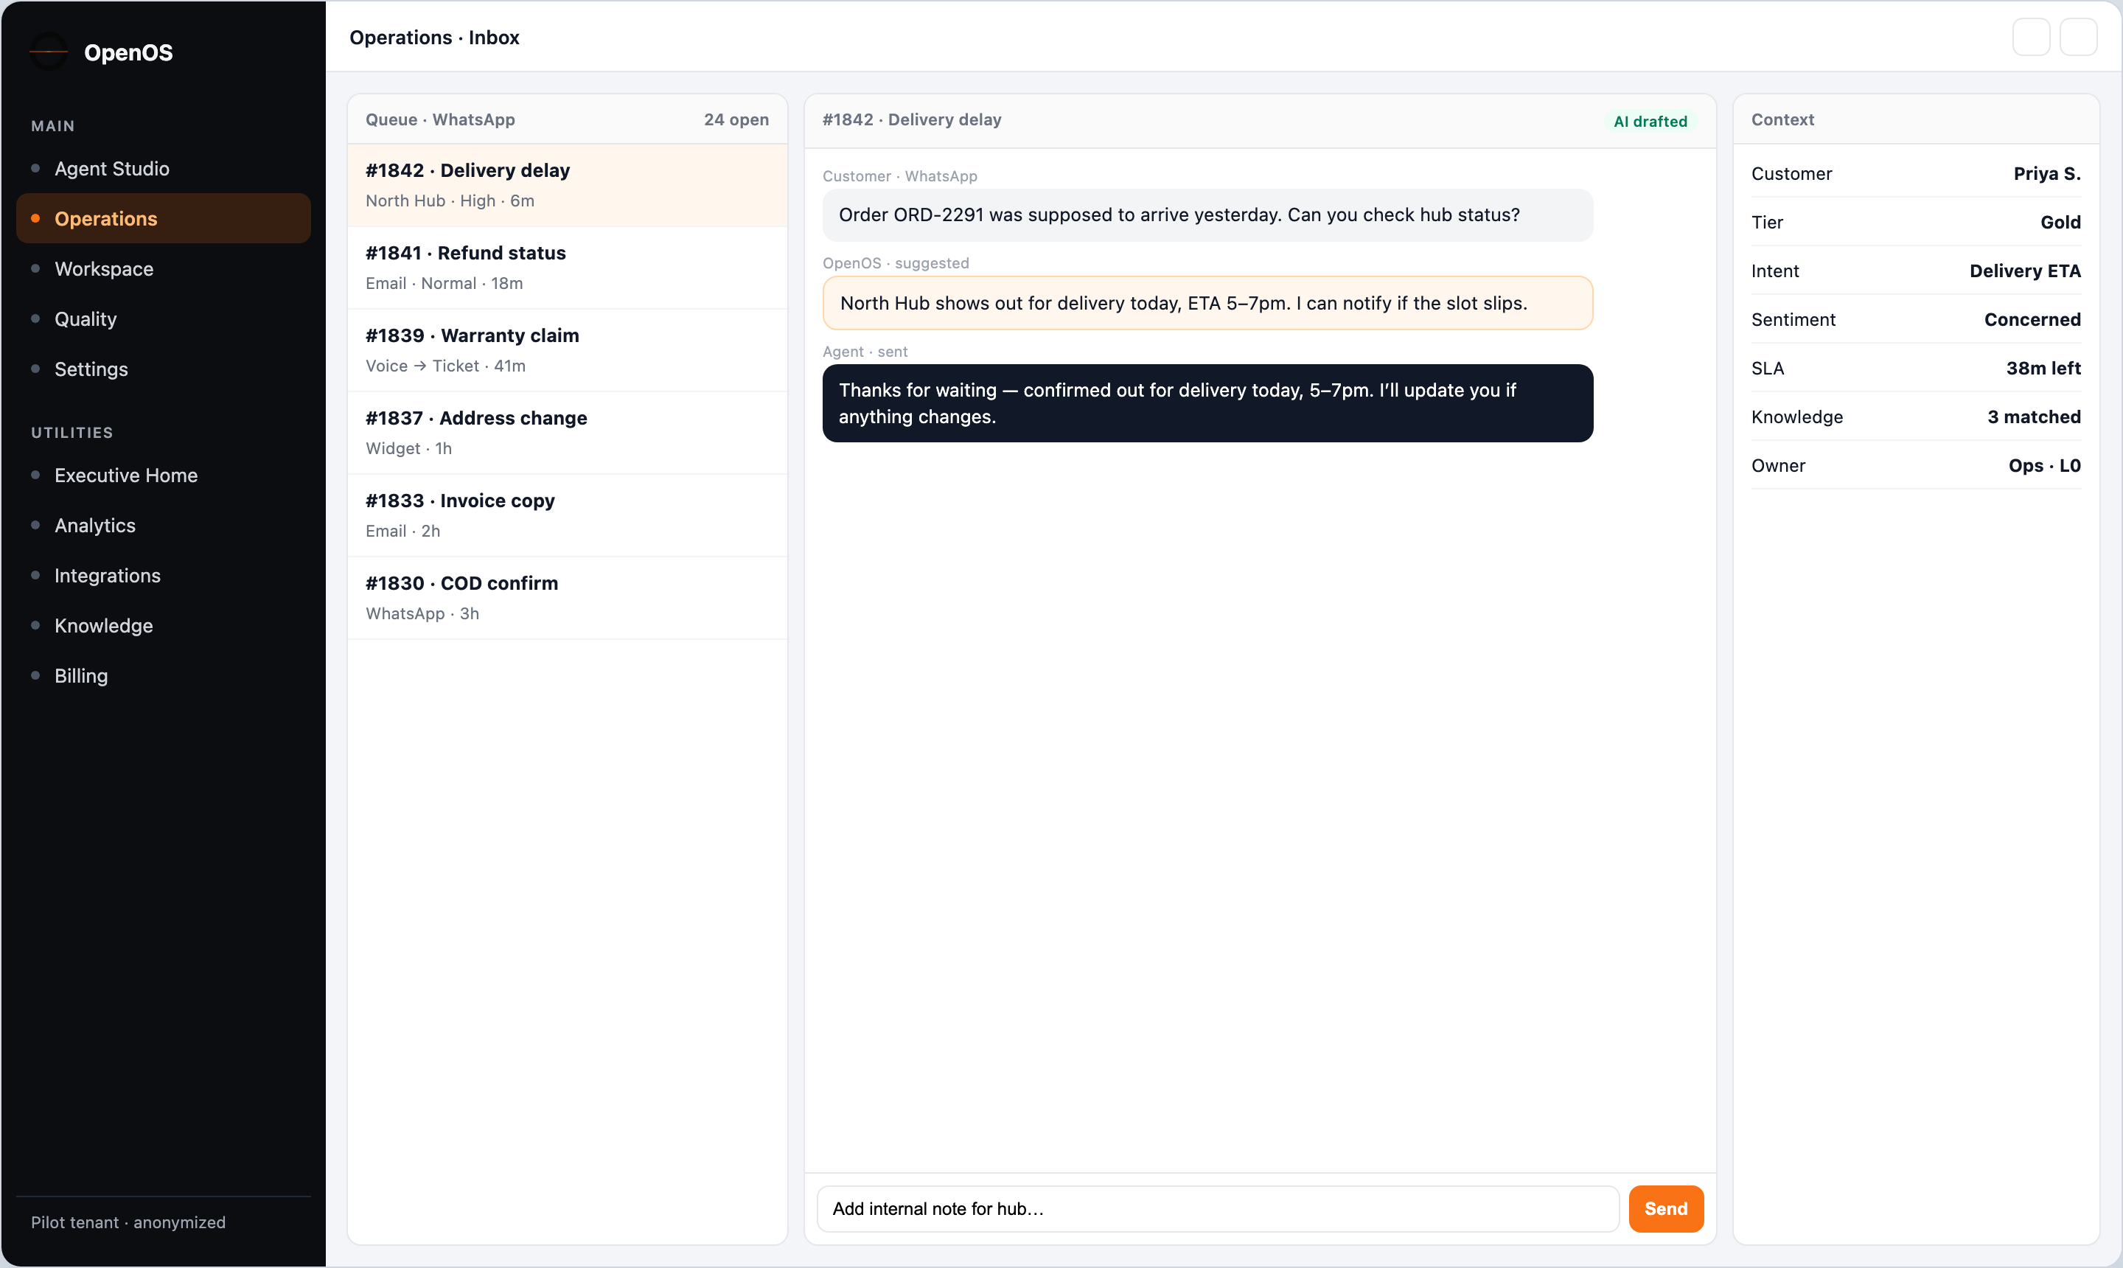Click the 'Operations · Inbox' page title

434,38
